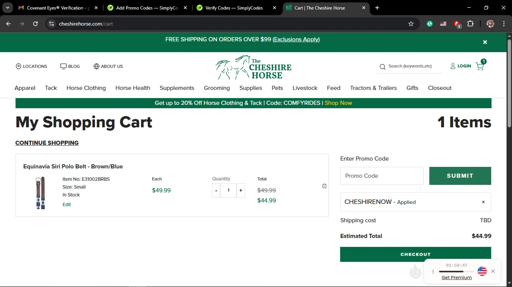
Task: Click the cheshirehorse.com/cart address bar
Action: click(x=232, y=23)
